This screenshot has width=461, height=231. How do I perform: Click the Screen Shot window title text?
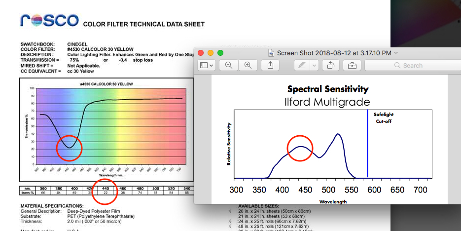click(x=334, y=53)
